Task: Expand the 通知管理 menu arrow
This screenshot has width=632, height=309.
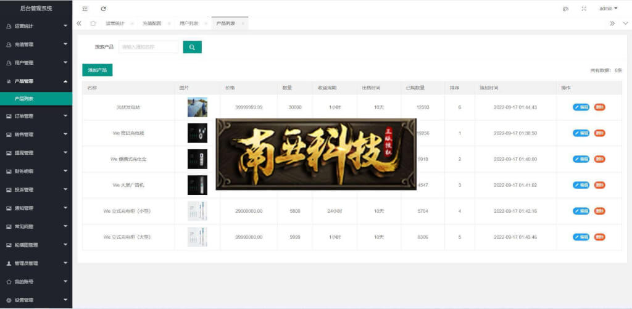Action: [65, 208]
